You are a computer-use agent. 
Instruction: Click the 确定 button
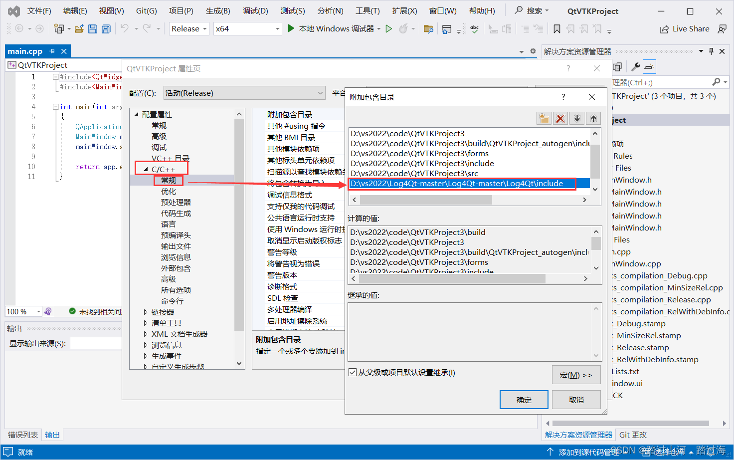click(524, 400)
